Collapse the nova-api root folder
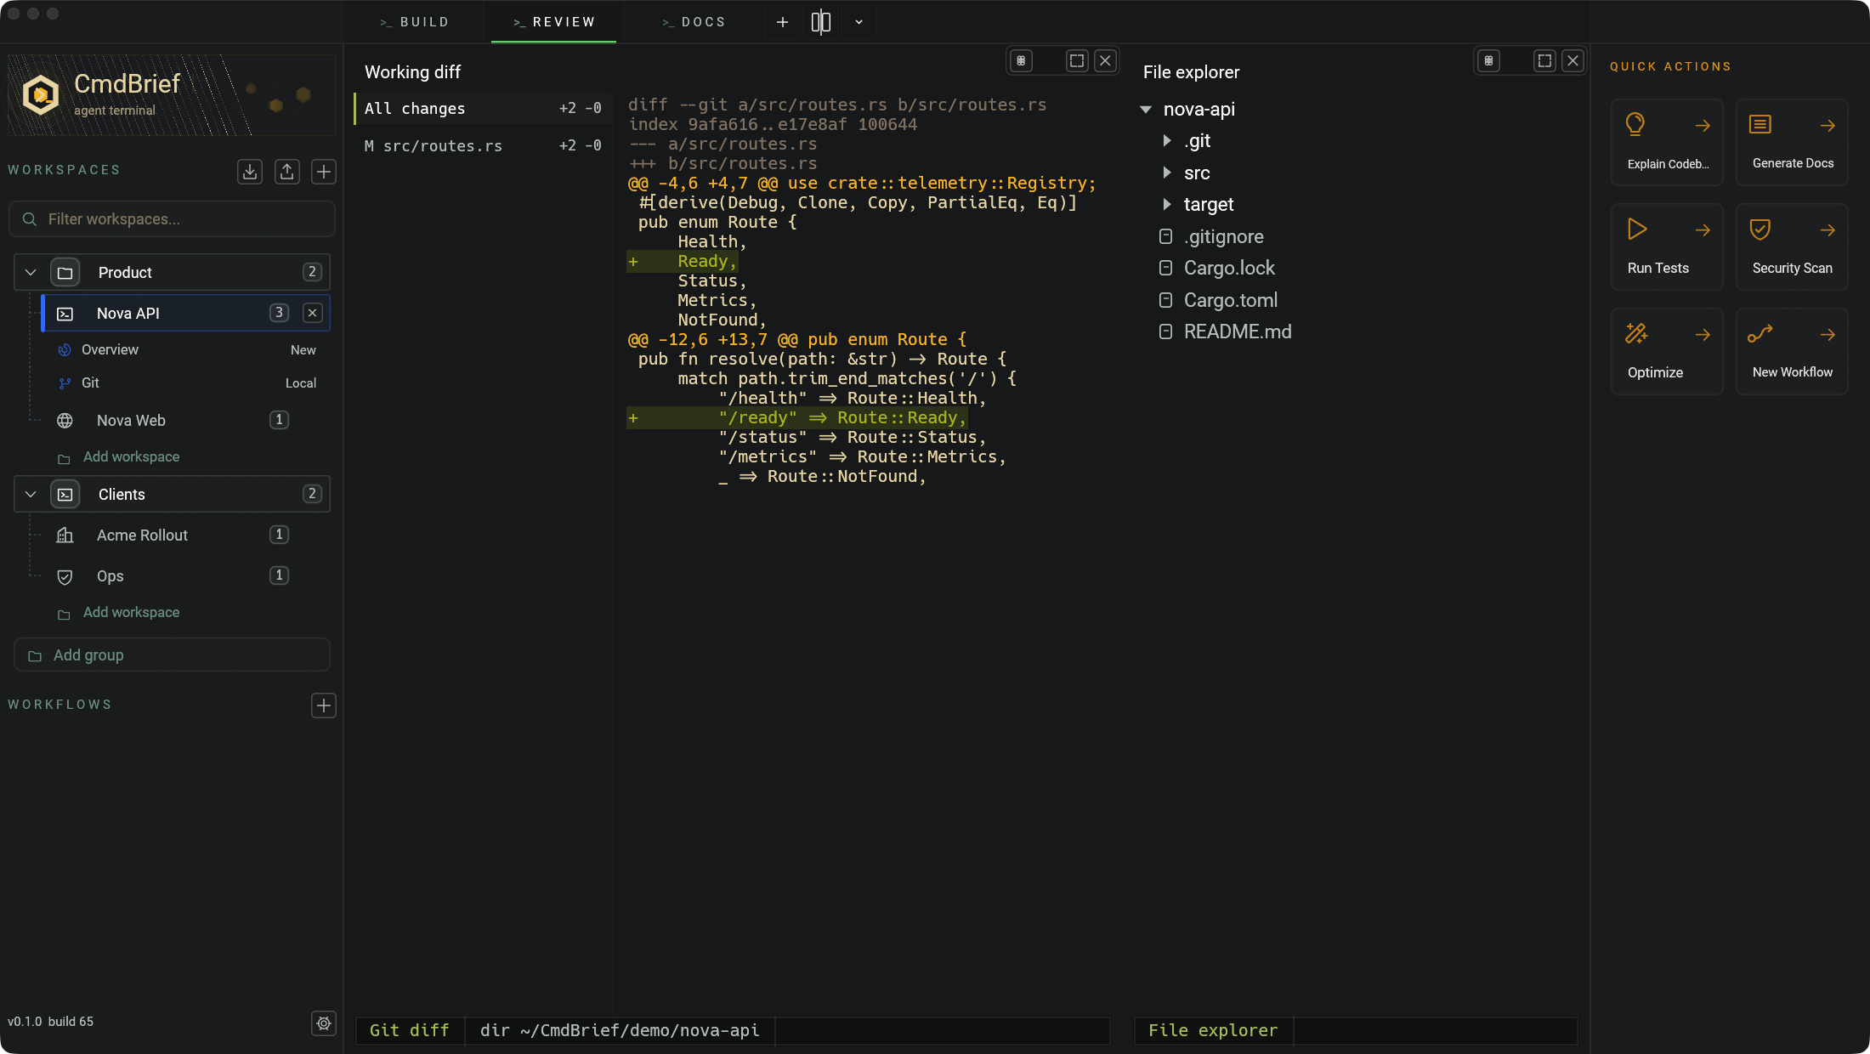The image size is (1870, 1054). [1146, 110]
